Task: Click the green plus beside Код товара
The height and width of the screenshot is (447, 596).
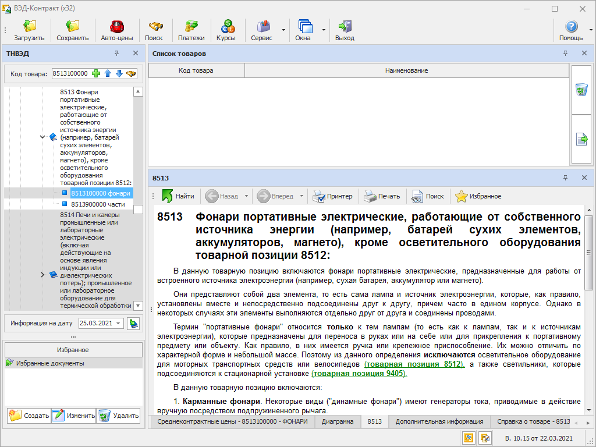Action: click(x=96, y=73)
